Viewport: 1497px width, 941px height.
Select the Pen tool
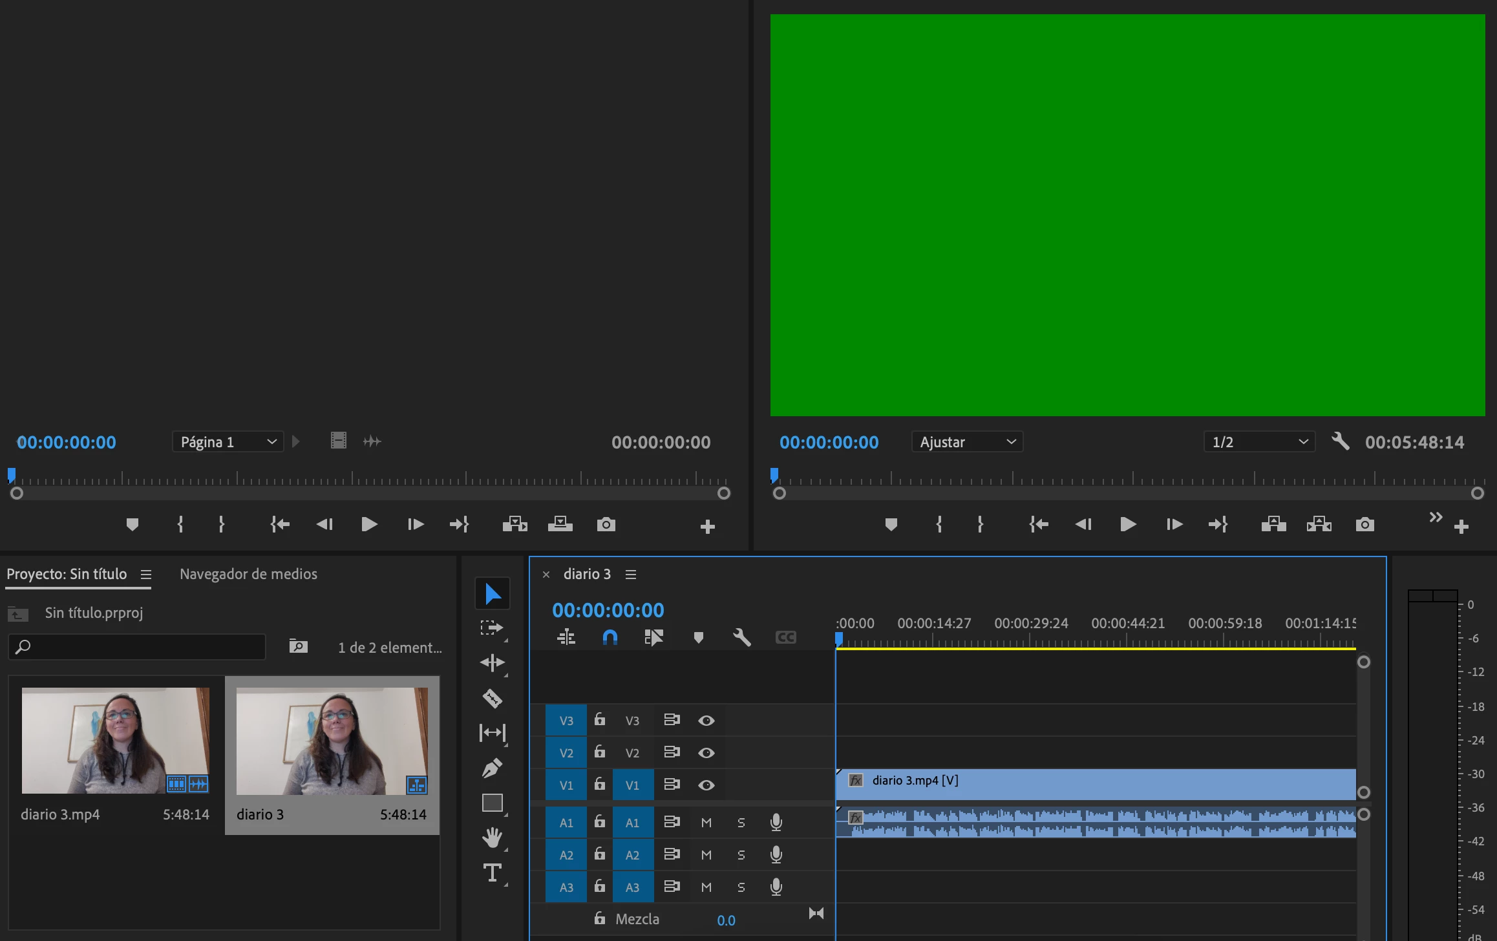pos(492,768)
